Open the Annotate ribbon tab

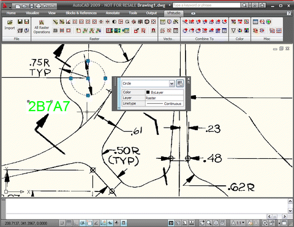pos(113,13)
